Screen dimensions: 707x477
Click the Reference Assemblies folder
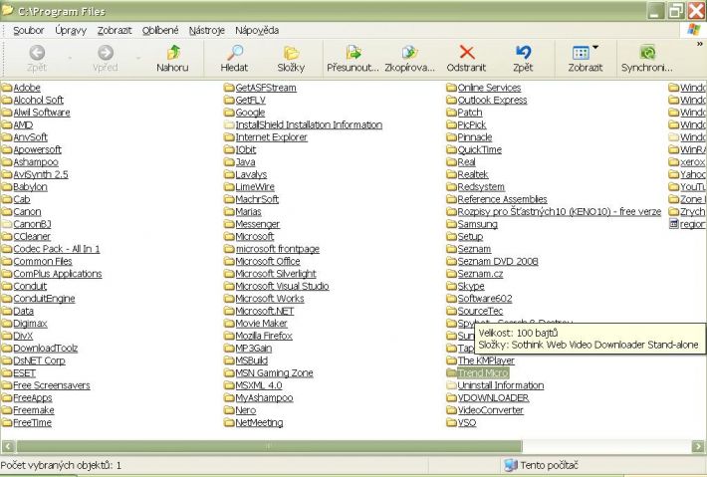pyautogui.click(x=502, y=199)
